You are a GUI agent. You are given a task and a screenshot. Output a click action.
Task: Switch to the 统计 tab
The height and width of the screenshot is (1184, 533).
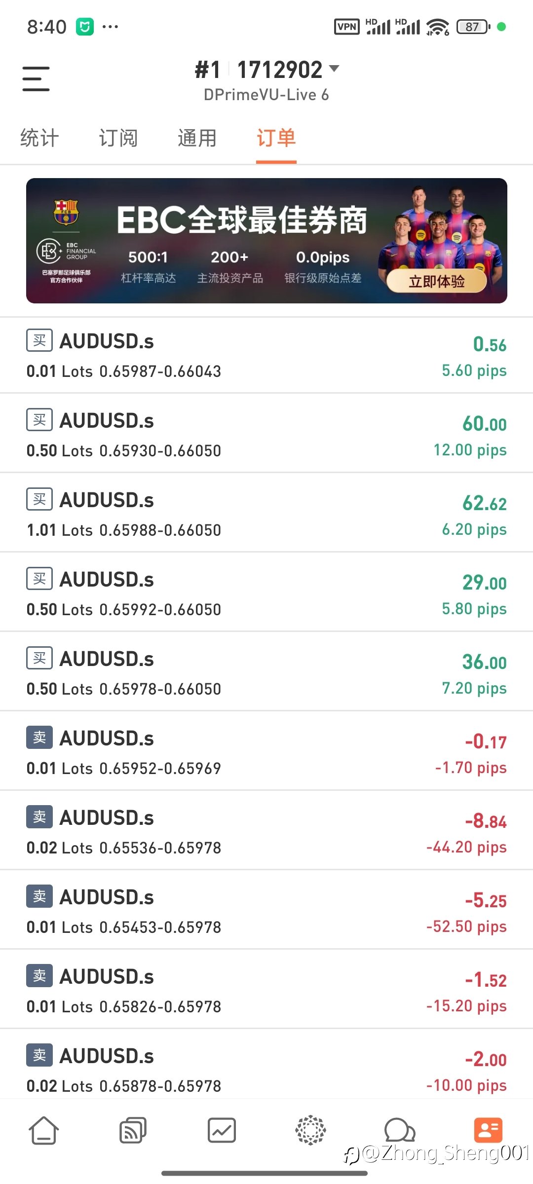click(x=39, y=138)
